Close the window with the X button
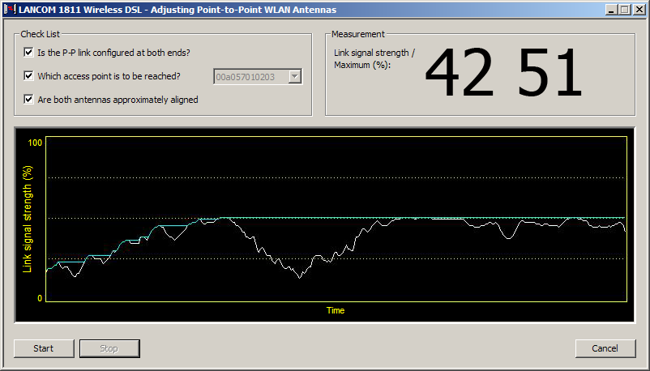 point(639,10)
